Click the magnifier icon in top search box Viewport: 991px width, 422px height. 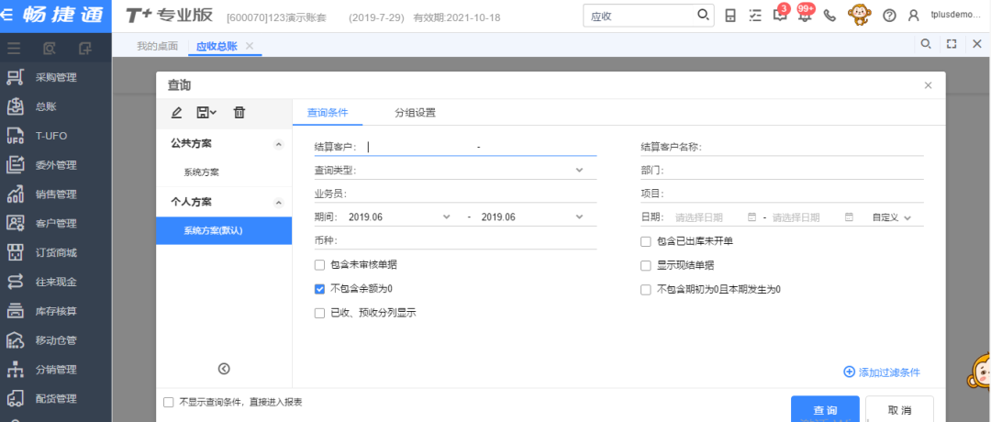click(x=703, y=16)
